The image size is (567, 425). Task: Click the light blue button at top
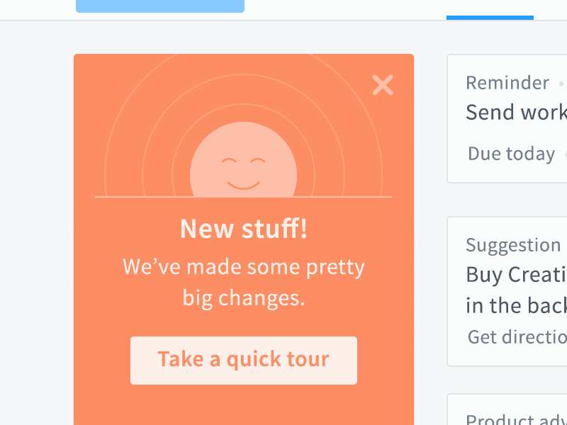point(160,6)
